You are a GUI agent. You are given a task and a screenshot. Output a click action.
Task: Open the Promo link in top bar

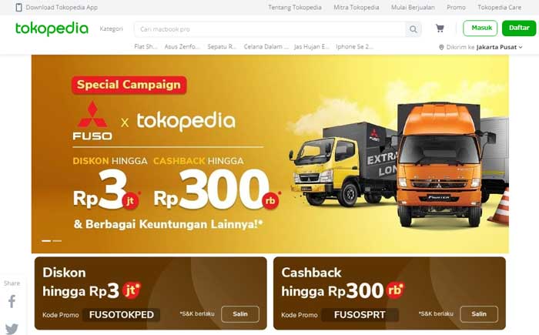[x=456, y=7]
